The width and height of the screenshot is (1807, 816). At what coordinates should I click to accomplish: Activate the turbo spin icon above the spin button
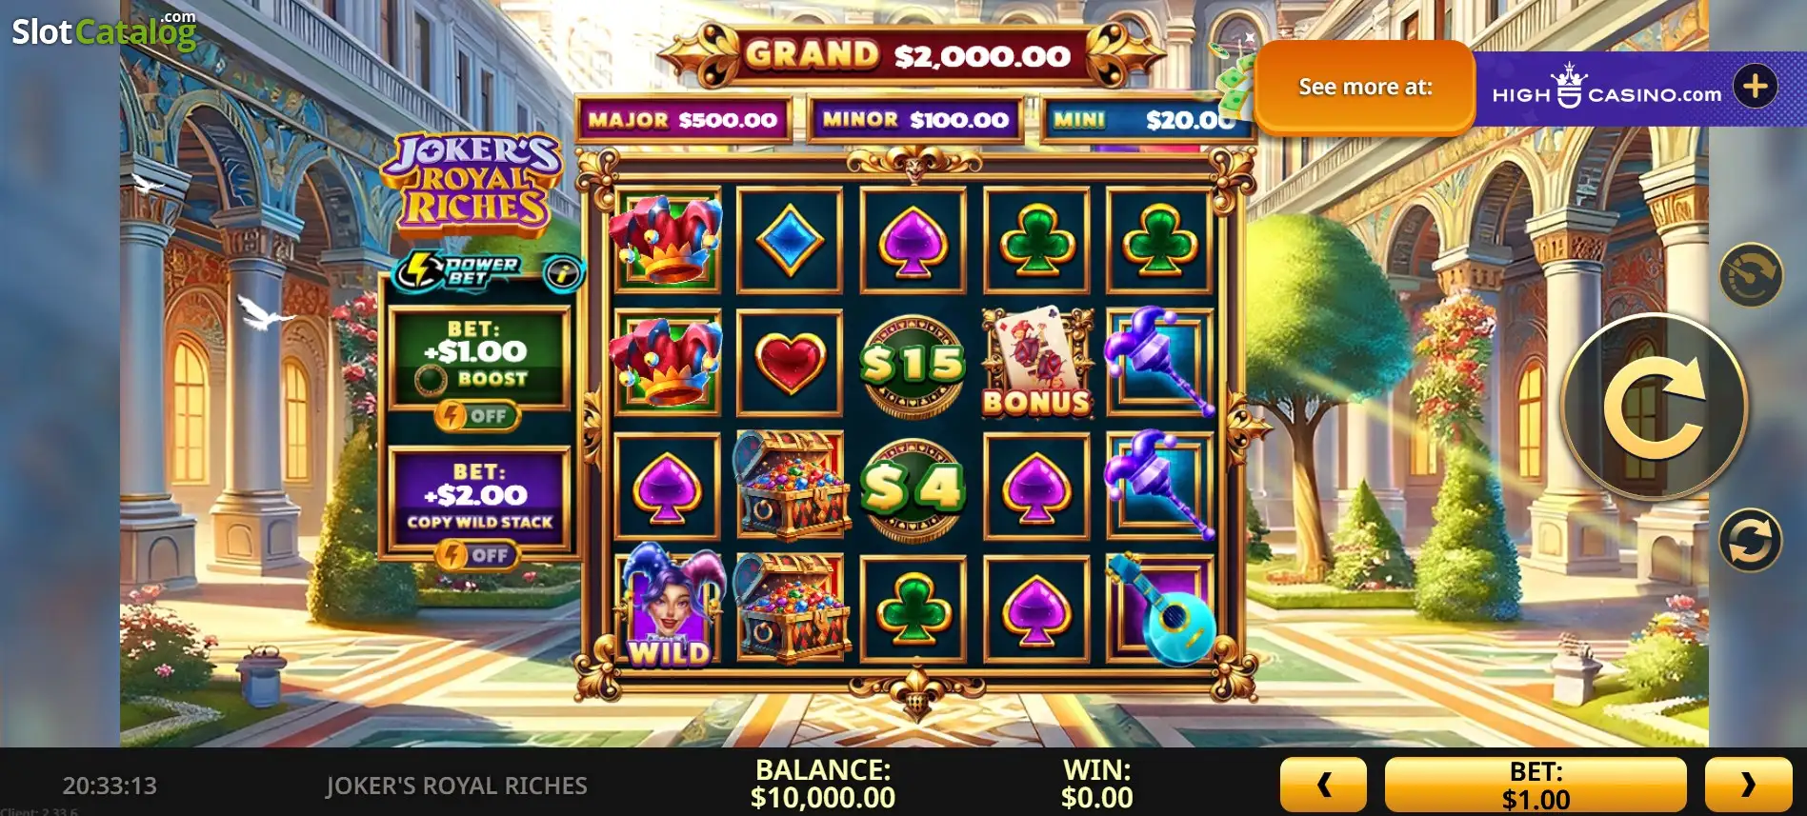click(1751, 275)
